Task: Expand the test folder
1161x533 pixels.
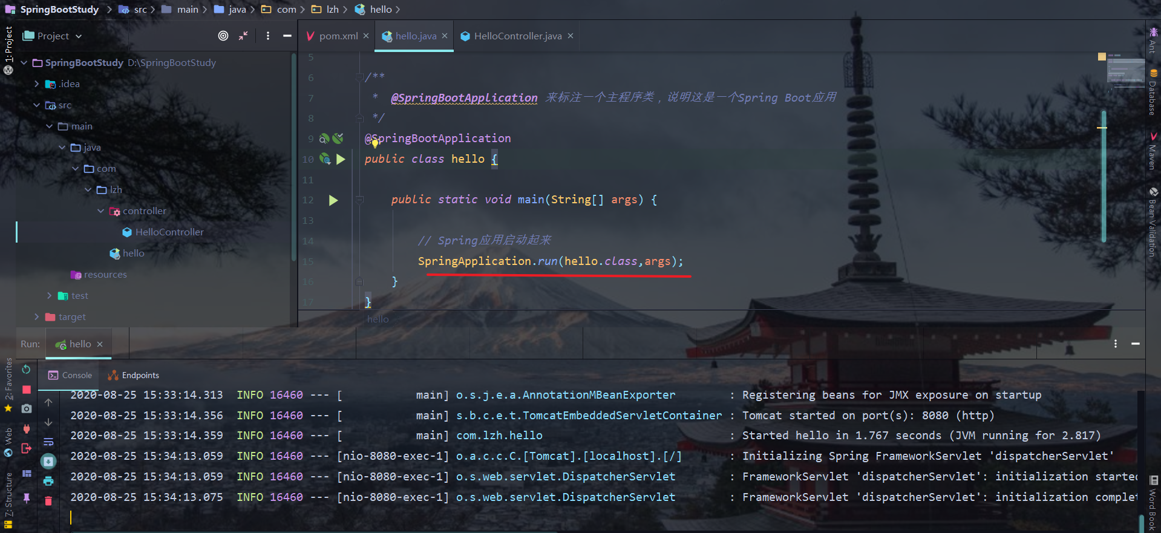Action: (x=50, y=295)
